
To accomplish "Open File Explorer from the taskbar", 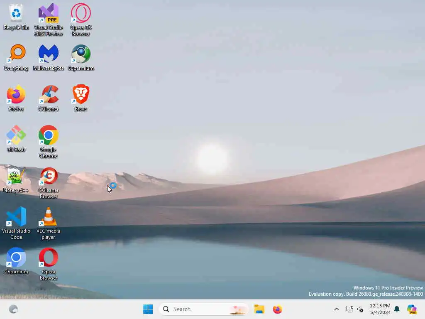I will (259, 309).
